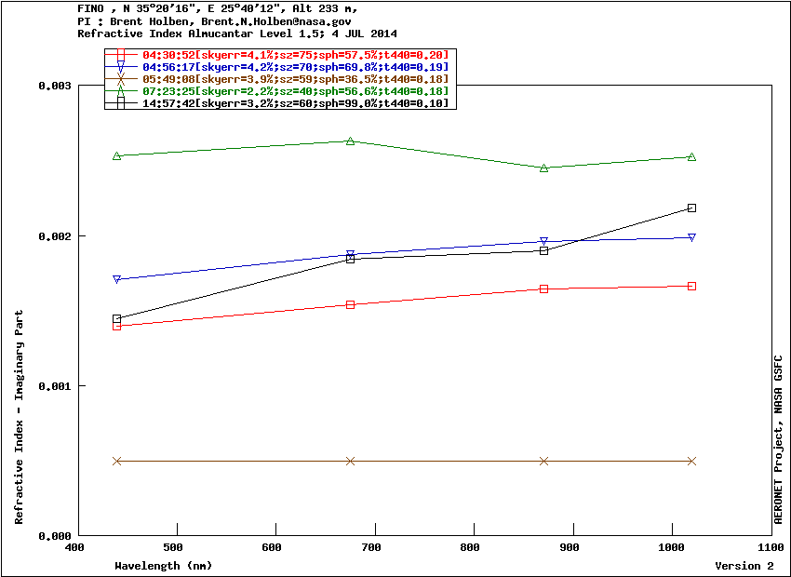Click the AERONET Project, NASA GSFC text
Image resolution: width=791 pixels, height=577 pixels.
coord(778,439)
